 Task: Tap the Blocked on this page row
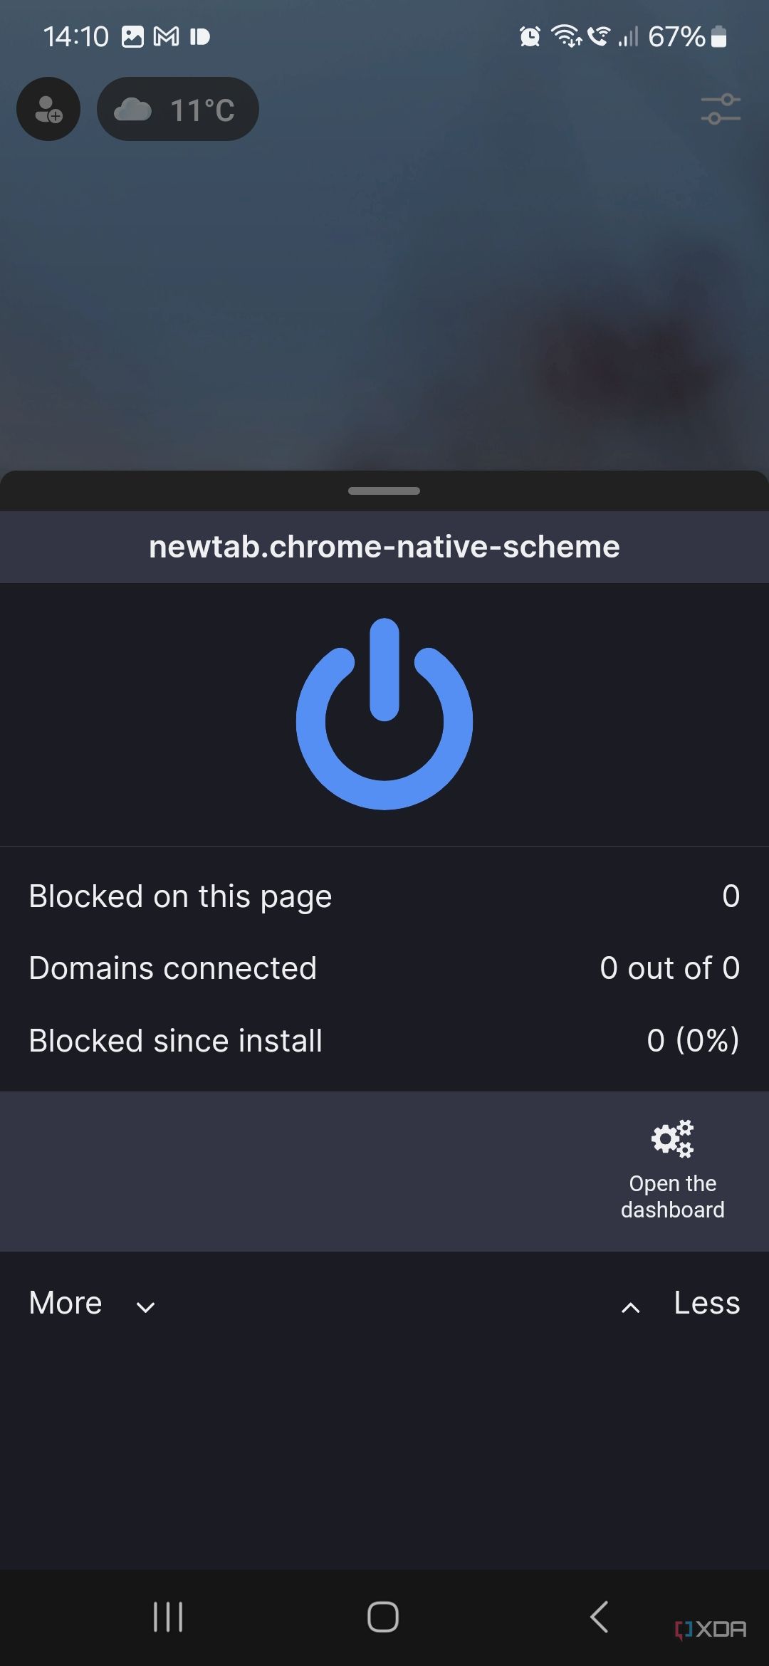tap(384, 896)
